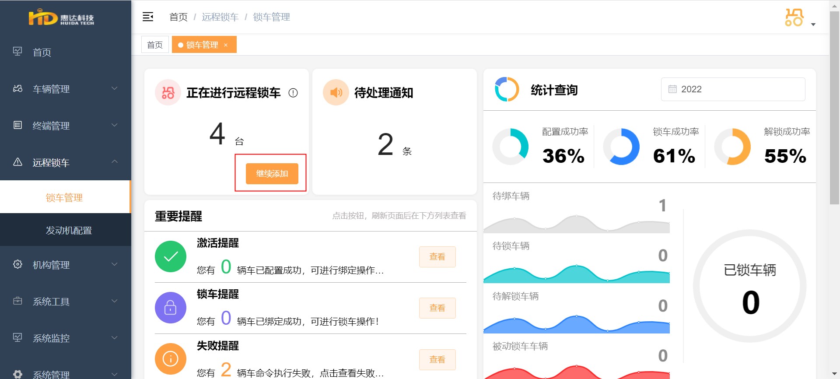Click the page vertical scrollbar thumb
This screenshot has height=379, width=840.
835,107
